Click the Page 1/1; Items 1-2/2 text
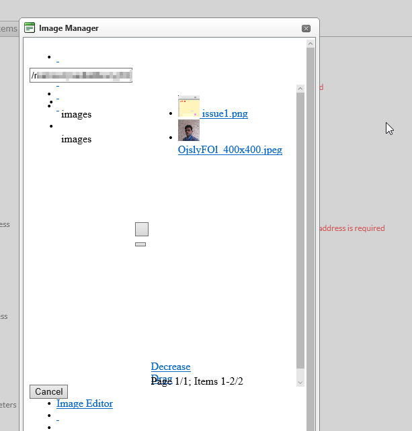This screenshot has height=431, width=412. [x=197, y=381]
